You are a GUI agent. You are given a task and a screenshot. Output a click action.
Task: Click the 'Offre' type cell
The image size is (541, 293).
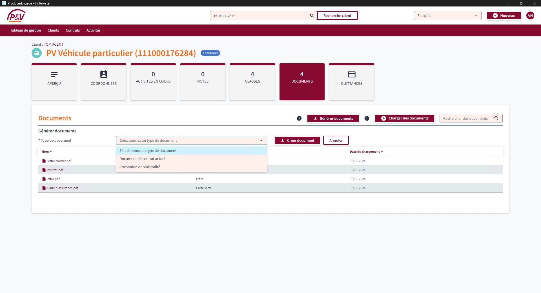coord(199,179)
